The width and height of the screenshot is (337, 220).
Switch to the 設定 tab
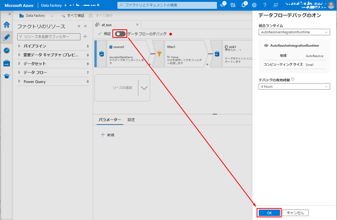pos(131,120)
